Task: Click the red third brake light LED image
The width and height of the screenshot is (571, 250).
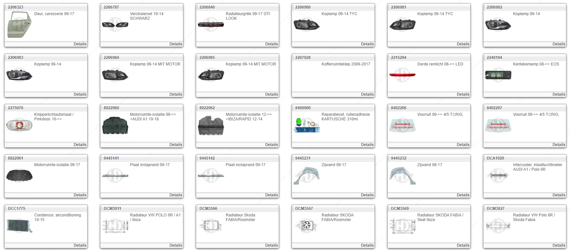Action: point(402,75)
